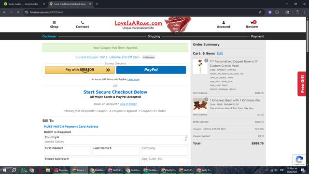The width and height of the screenshot is (309, 174).
Task: Open the Windows Start menu
Action: click(x=4, y=170)
